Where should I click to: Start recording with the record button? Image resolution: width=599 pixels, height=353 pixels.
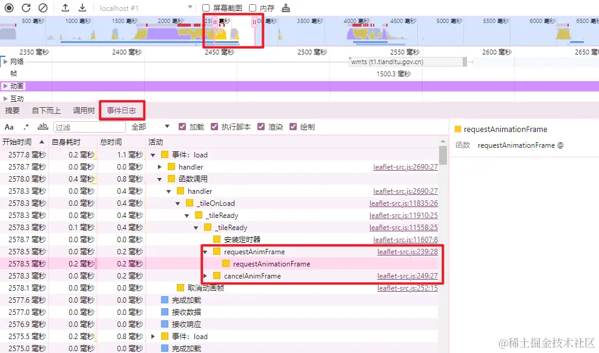click(x=9, y=8)
